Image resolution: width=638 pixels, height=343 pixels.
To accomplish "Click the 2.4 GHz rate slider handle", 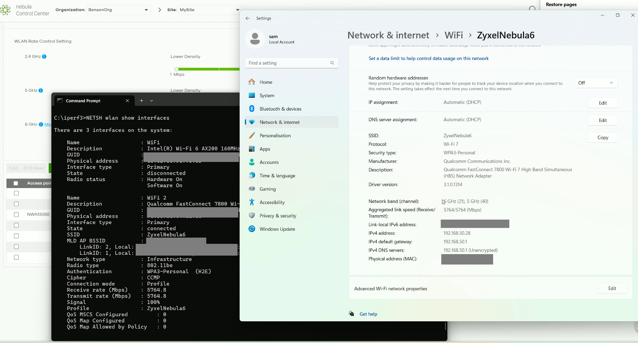I will (x=177, y=69).
